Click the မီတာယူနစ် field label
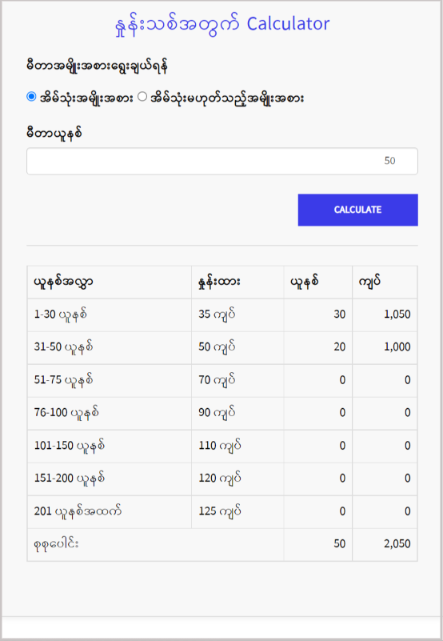The width and height of the screenshot is (443, 641). (x=54, y=134)
